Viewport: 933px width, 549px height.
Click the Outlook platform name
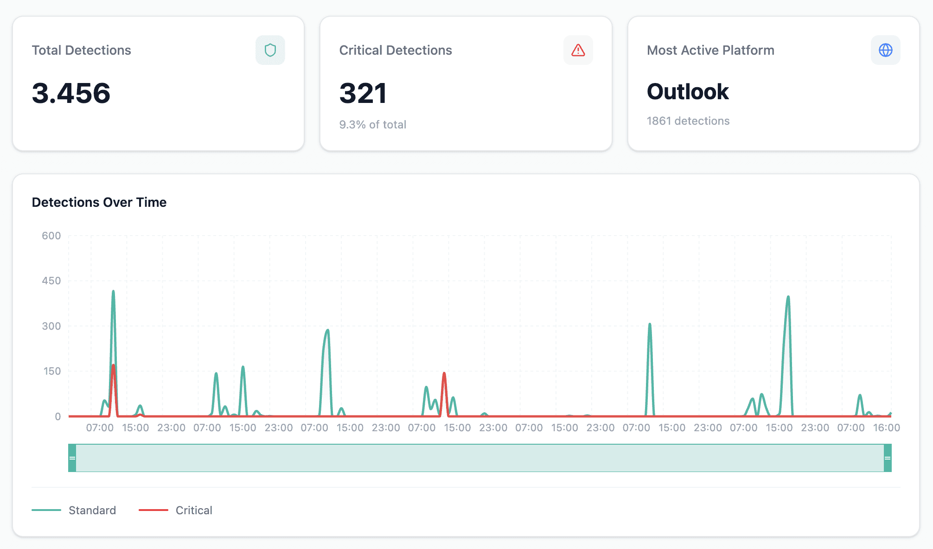coord(688,91)
